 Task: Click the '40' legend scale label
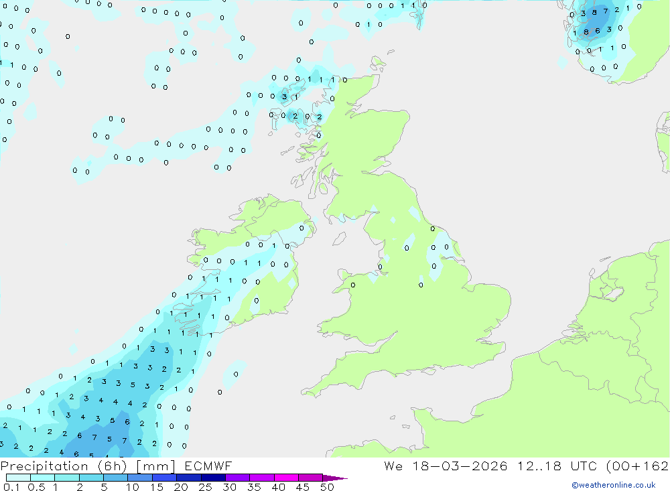pyautogui.click(x=279, y=487)
